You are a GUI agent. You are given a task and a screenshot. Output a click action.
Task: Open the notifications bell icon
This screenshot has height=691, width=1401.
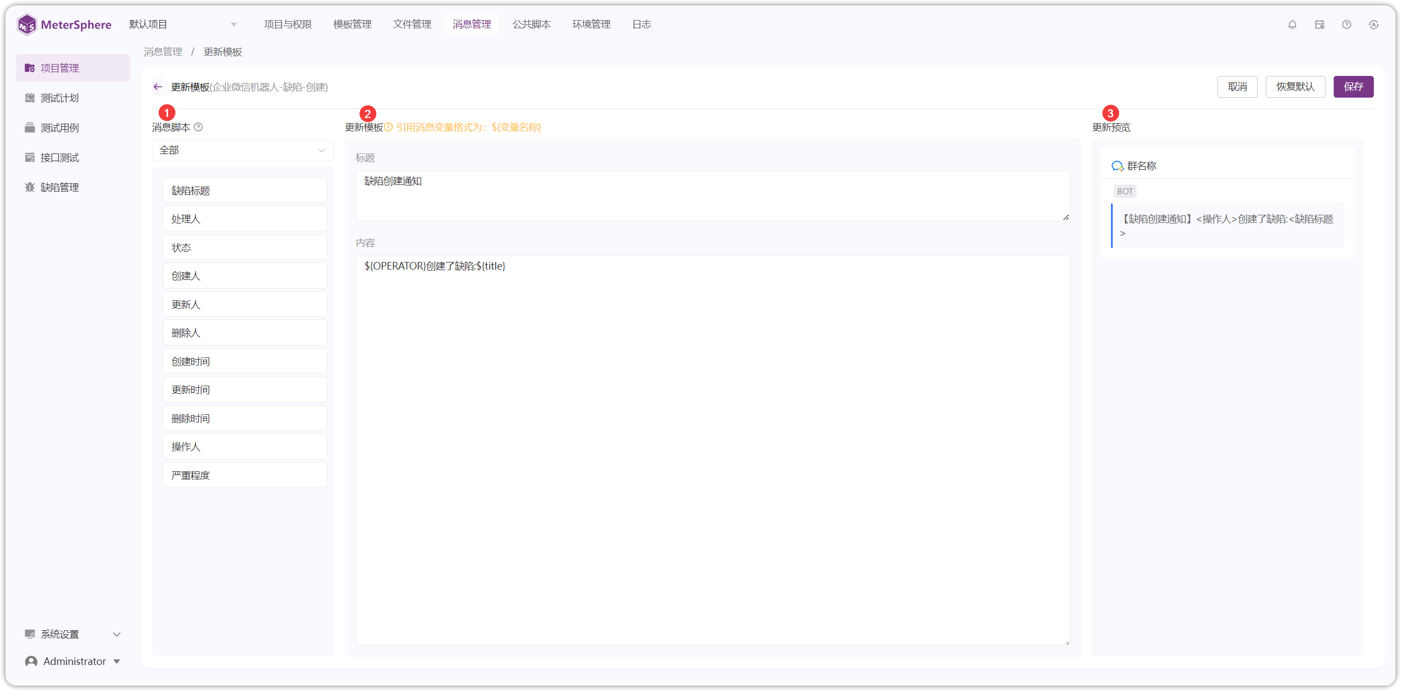pyautogui.click(x=1292, y=24)
